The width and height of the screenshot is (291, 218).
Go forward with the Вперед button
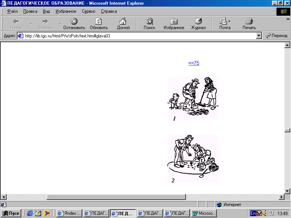coord(45,24)
